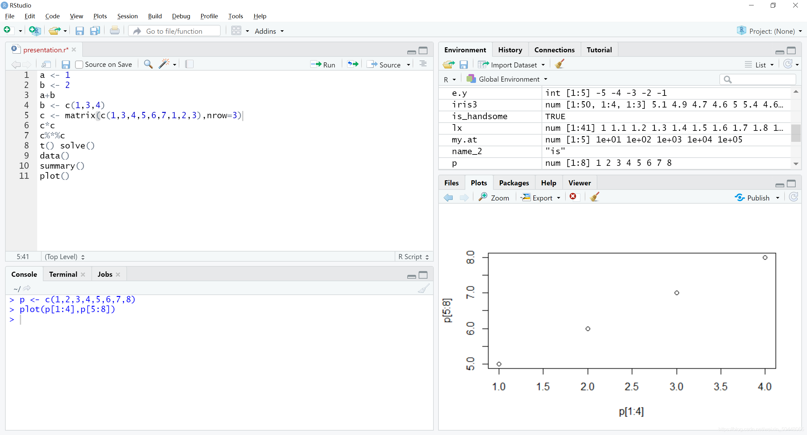Click the Connections tab in Environment panel
The width and height of the screenshot is (807, 435).
[x=554, y=50]
